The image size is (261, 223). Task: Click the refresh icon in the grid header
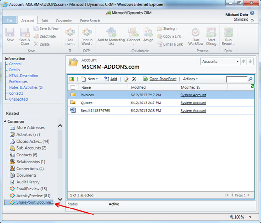click(x=251, y=86)
